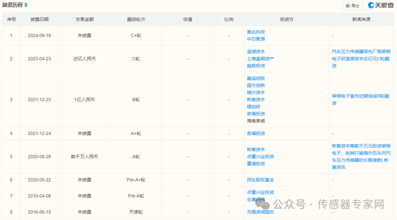397x220 pixels.
Task: Click the amount cell 1亿人民币
Action: click(x=85, y=100)
